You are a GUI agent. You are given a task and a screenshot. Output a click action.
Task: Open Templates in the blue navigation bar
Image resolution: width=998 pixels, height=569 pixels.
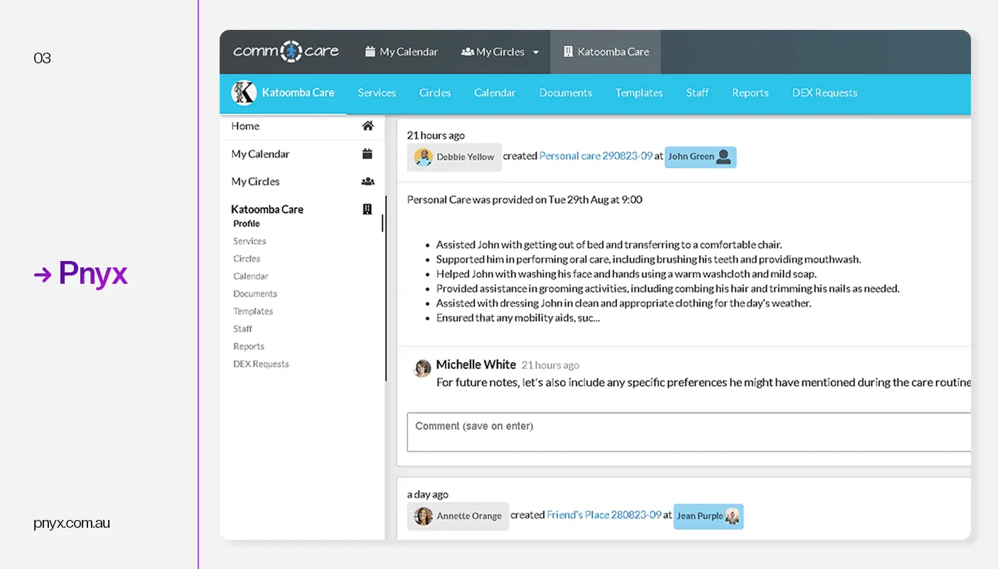coord(639,92)
